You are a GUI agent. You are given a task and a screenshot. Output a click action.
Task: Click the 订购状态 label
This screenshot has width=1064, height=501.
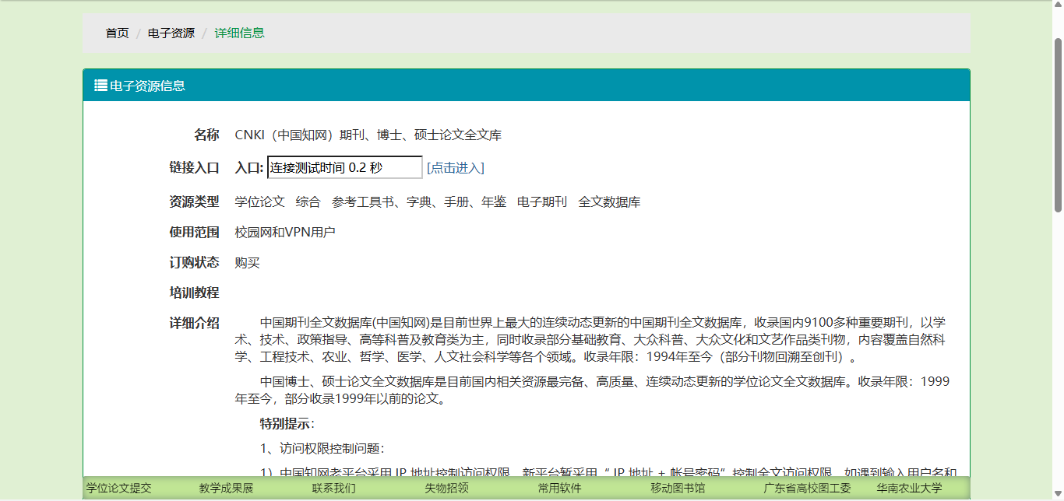195,262
